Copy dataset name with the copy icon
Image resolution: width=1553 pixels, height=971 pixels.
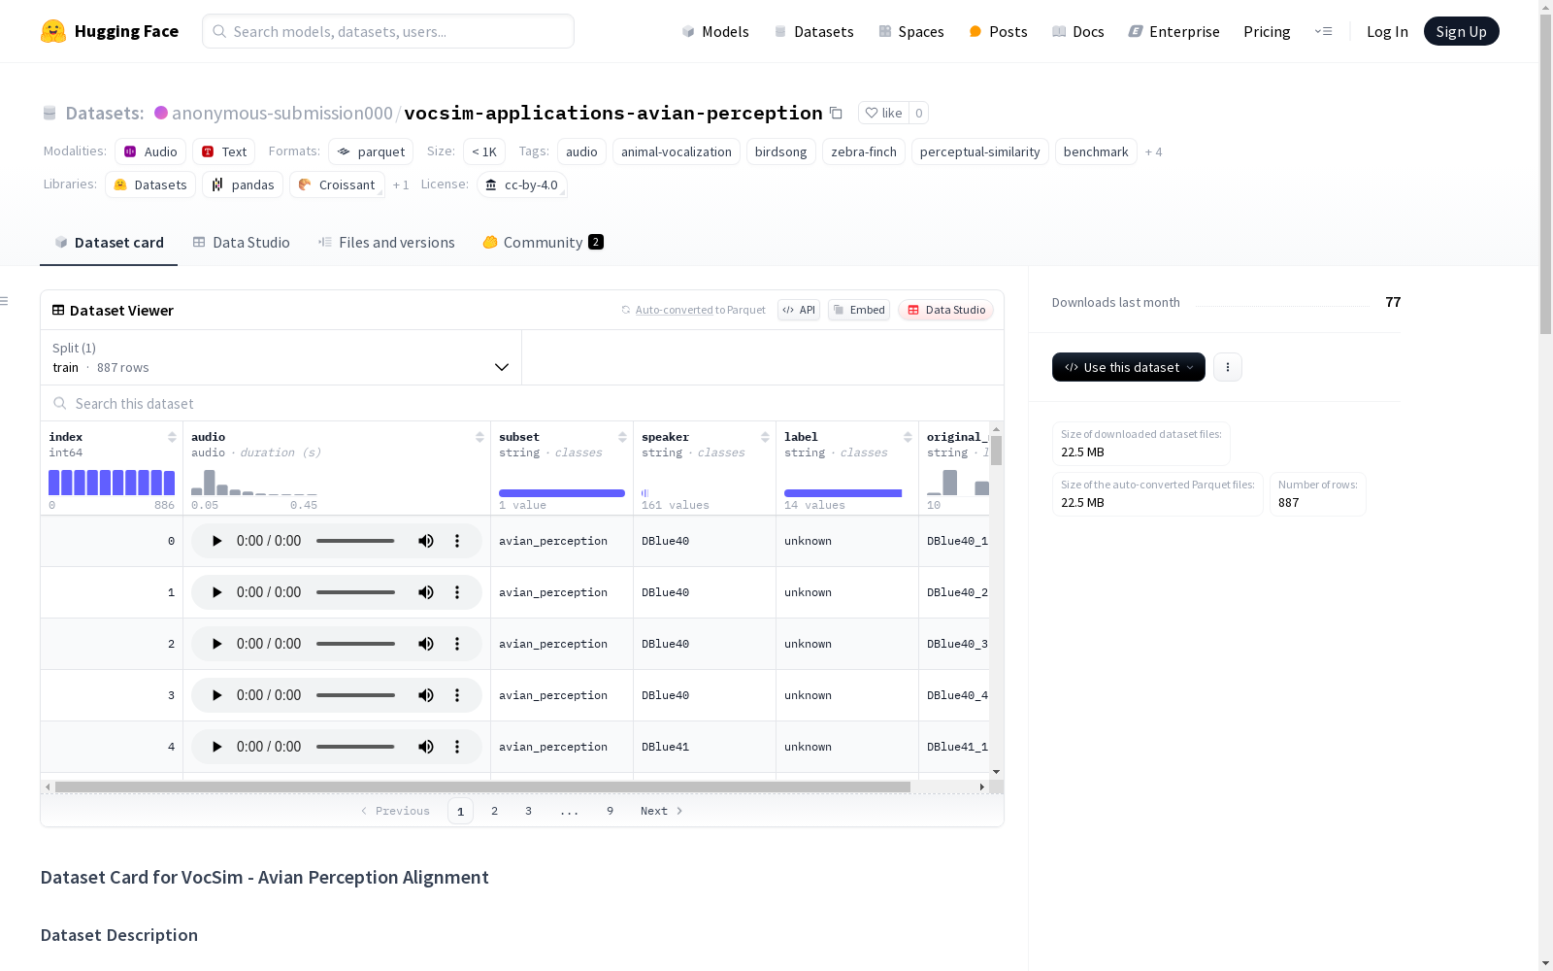[x=836, y=113]
